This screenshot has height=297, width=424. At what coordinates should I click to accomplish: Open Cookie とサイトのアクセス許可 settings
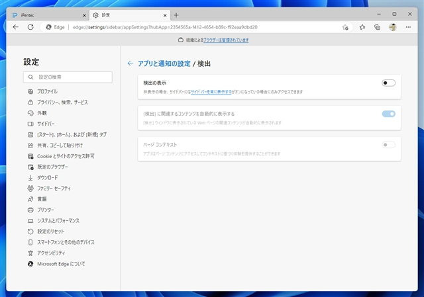[x=68, y=156]
